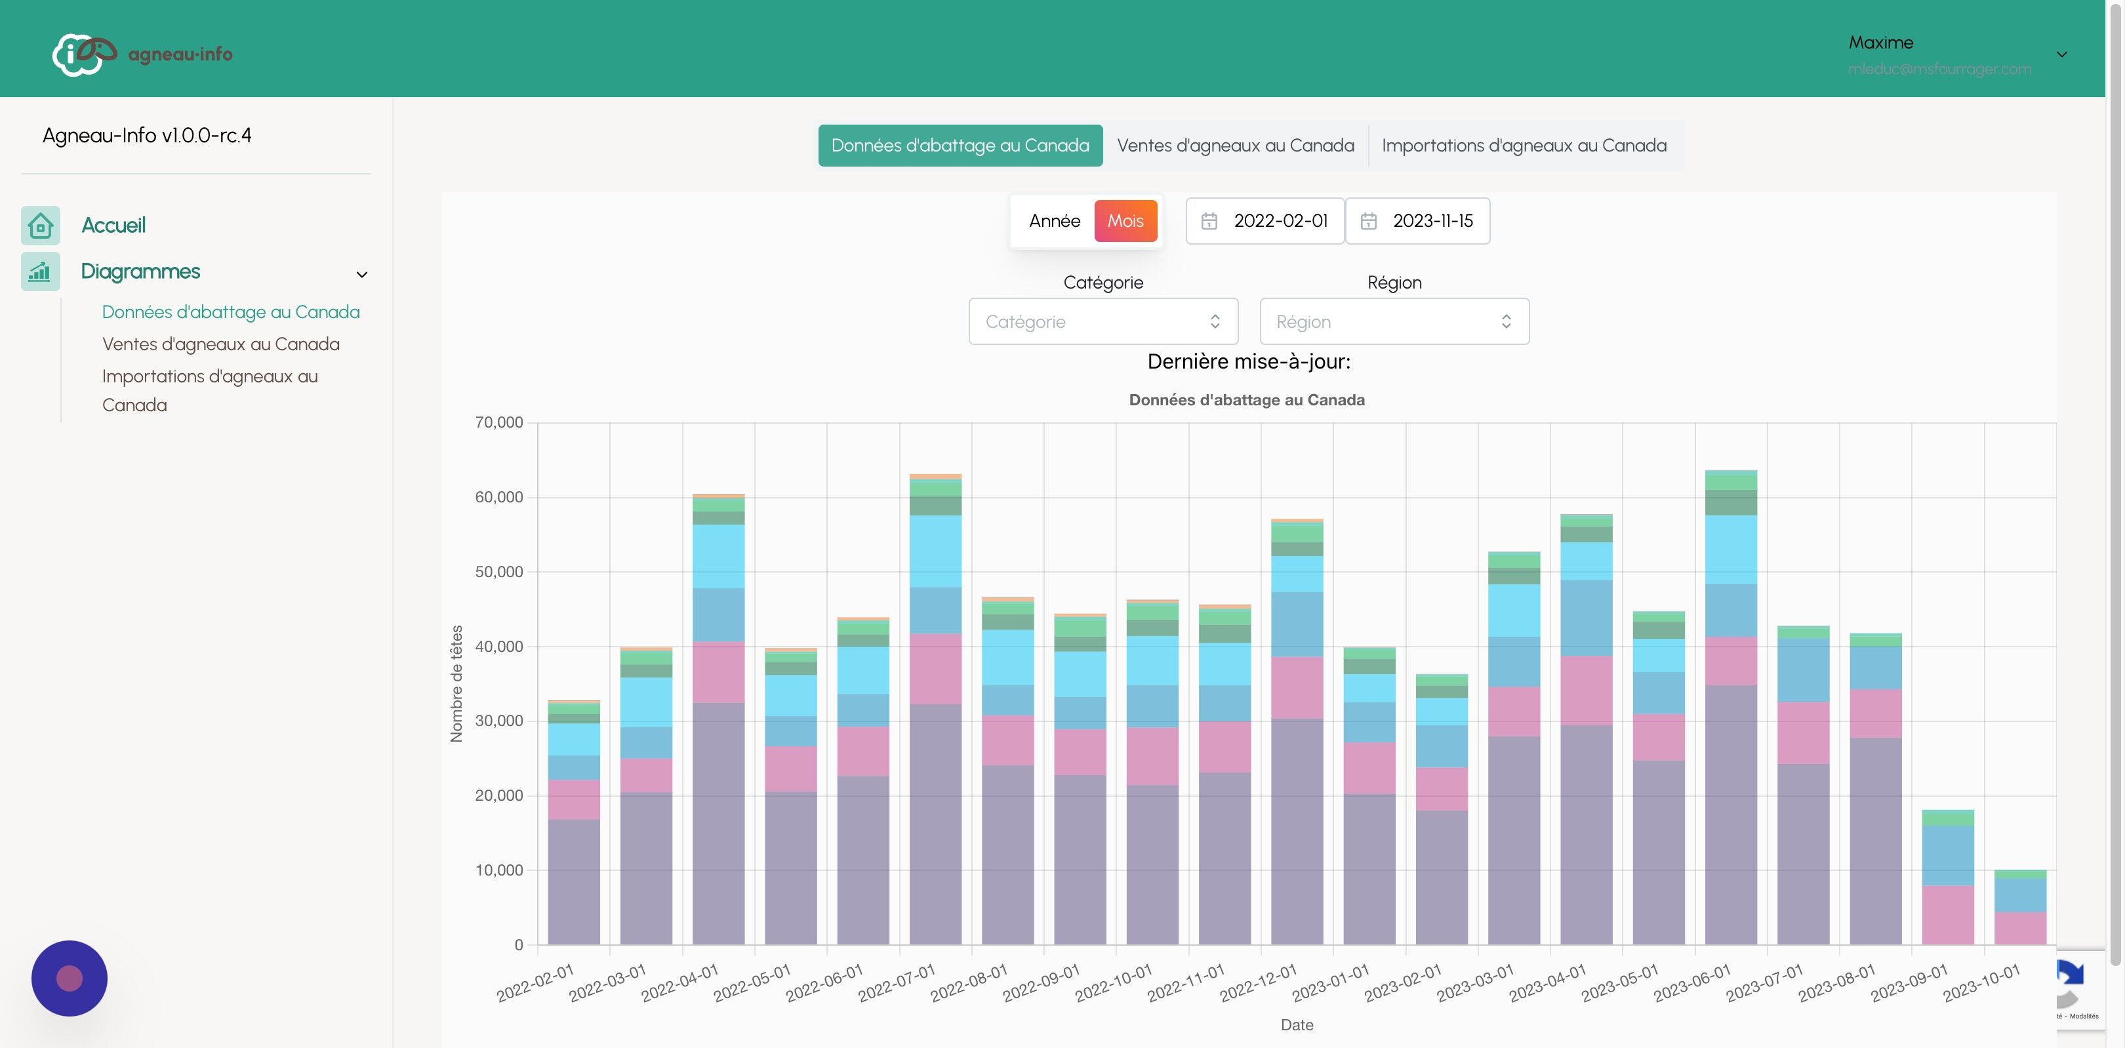
Task: Switch to Ventes d'agneaux au Canada tab
Action: point(1235,146)
